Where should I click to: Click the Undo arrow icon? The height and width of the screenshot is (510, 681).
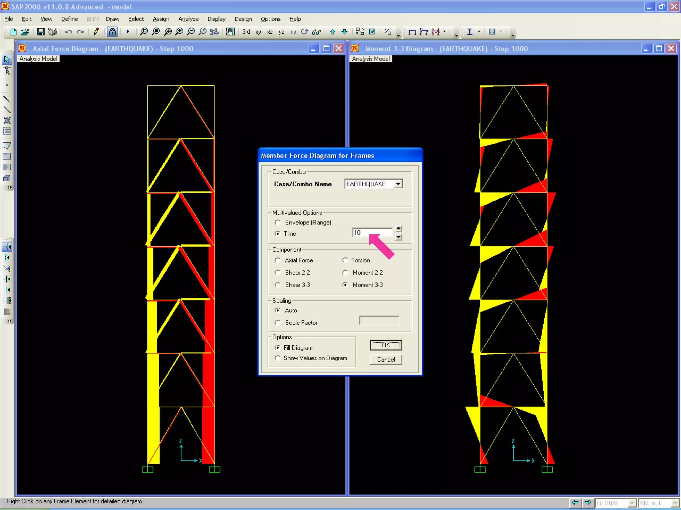(68, 32)
